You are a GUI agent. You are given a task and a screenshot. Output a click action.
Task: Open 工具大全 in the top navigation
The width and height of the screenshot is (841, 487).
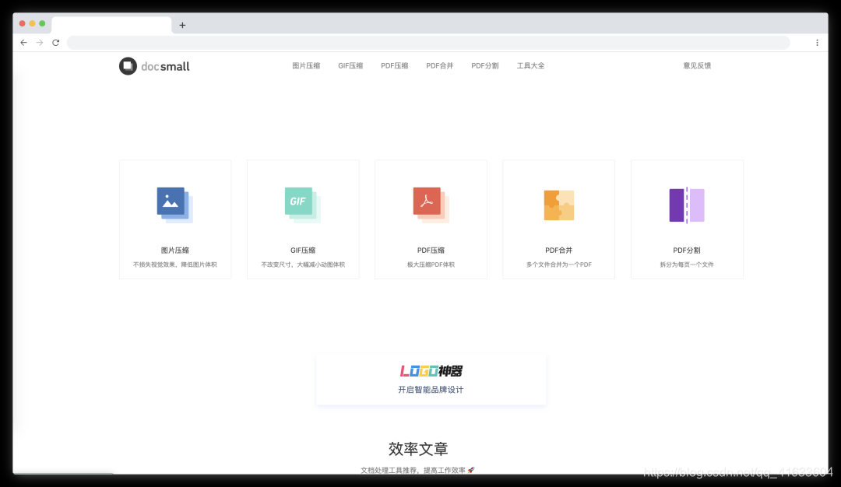pos(530,65)
